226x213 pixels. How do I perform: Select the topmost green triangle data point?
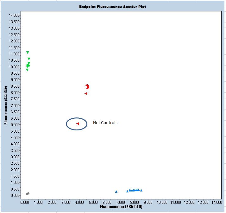coord(28,53)
